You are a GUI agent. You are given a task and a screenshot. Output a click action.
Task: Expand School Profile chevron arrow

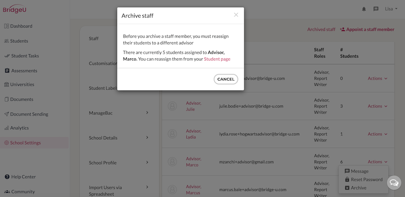point(147,162)
